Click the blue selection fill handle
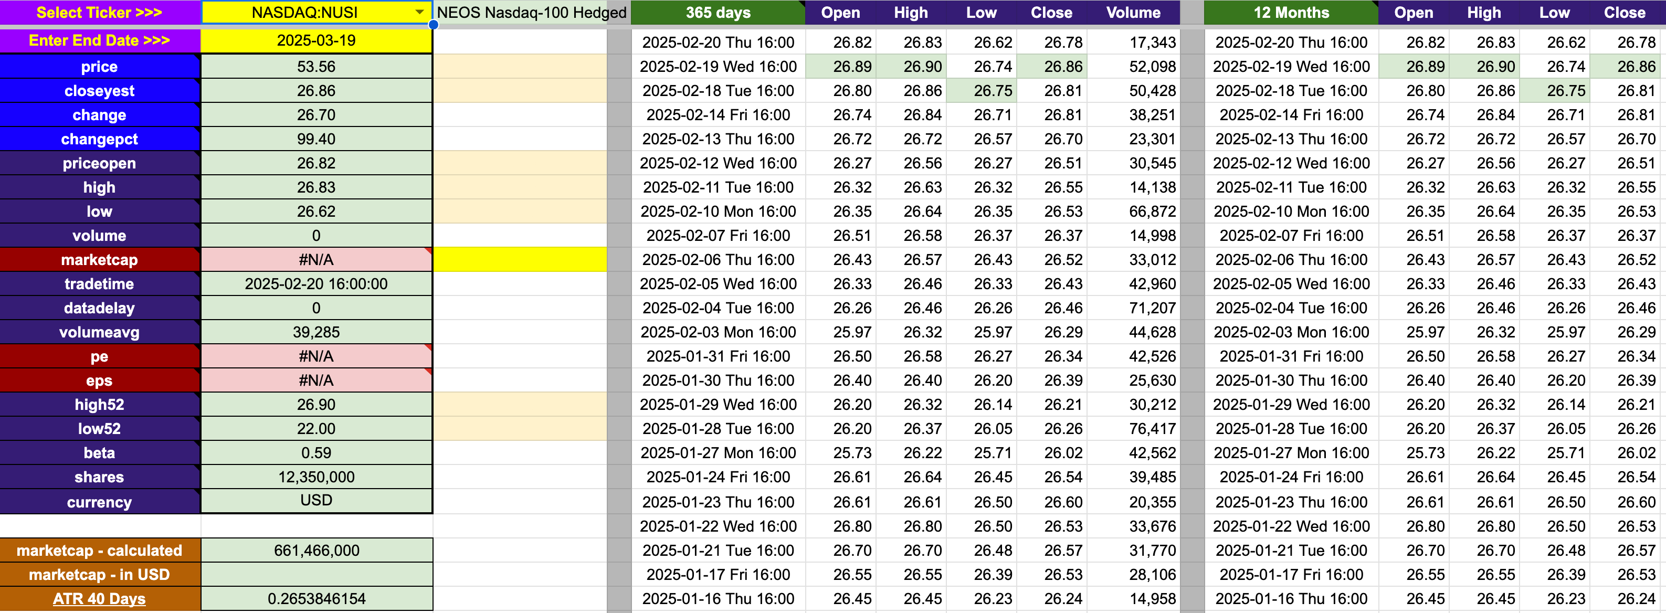 point(434,25)
